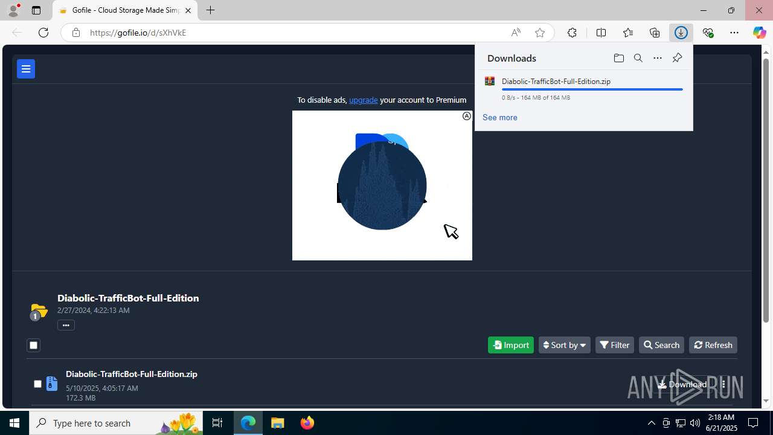Open Edge Settings and more menu
The image size is (773, 435).
pyautogui.click(x=734, y=33)
